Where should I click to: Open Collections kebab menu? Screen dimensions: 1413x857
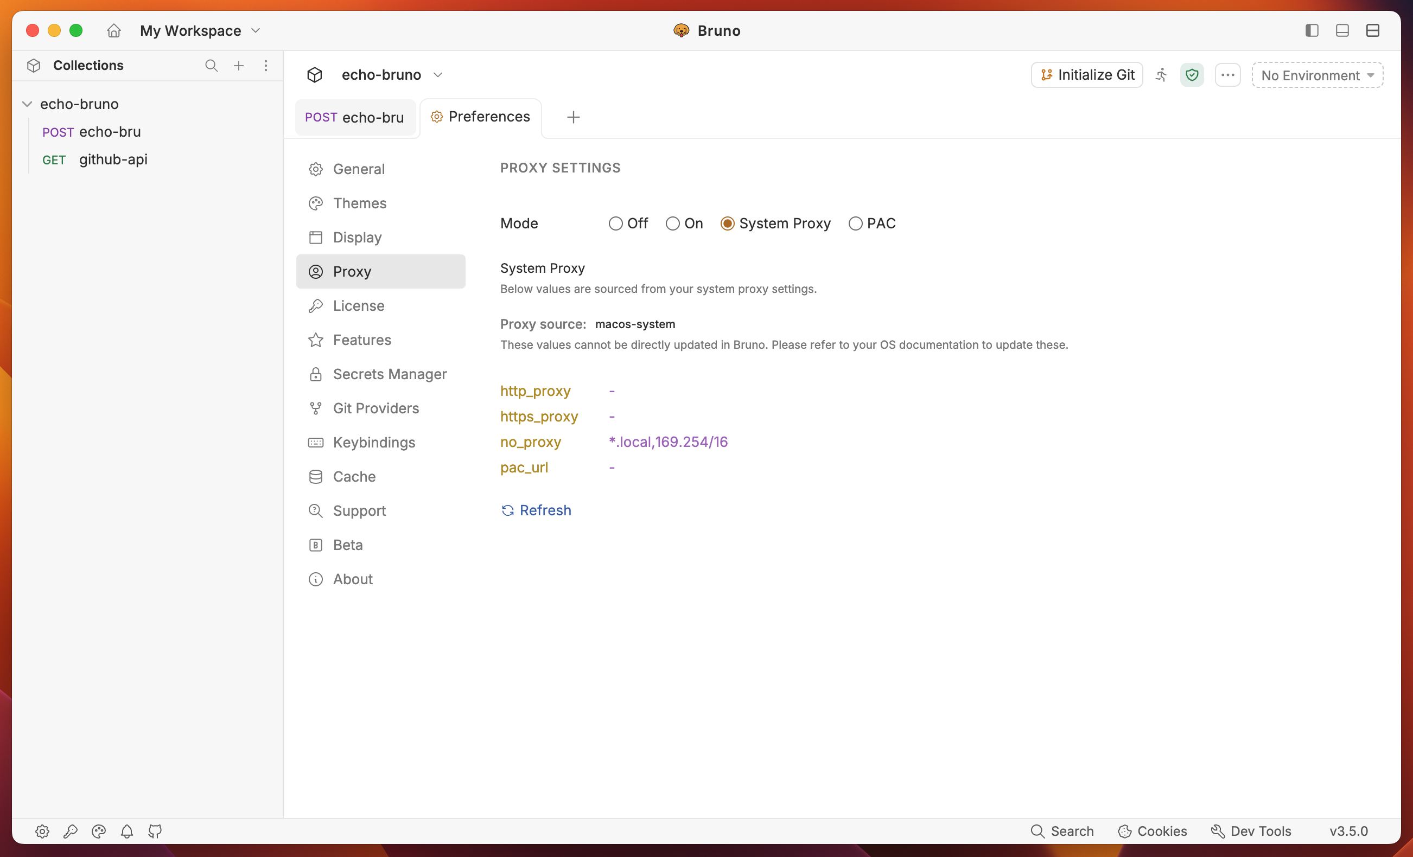tap(265, 65)
